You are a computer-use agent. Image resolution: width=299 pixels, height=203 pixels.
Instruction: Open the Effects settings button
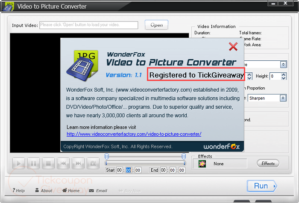[x=268, y=164]
